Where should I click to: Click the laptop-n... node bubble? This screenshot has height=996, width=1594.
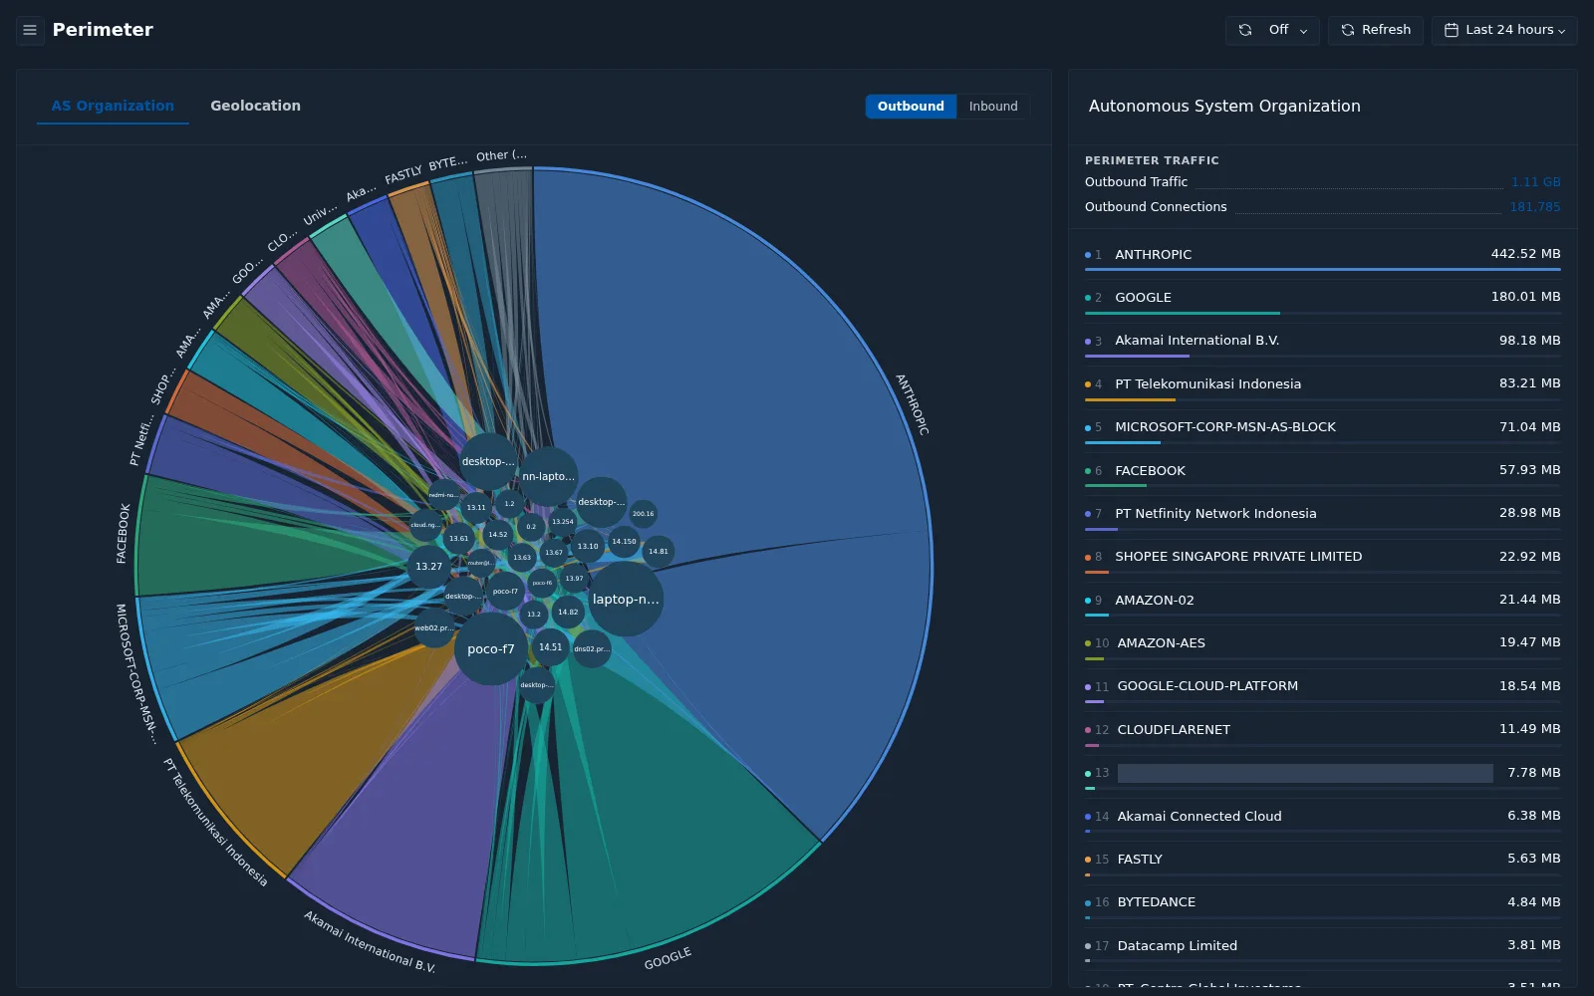[x=626, y=600]
